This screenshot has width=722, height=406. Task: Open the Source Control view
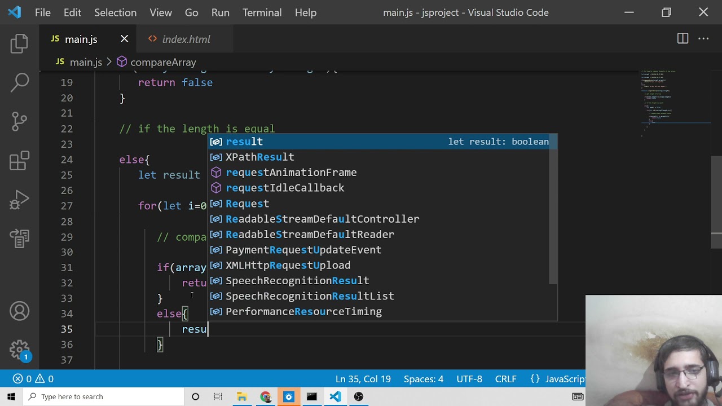pyautogui.click(x=19, y=121)
